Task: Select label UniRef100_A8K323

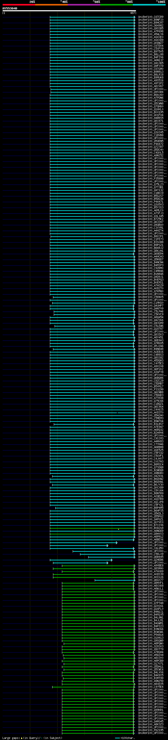Action: click(151, 724)
